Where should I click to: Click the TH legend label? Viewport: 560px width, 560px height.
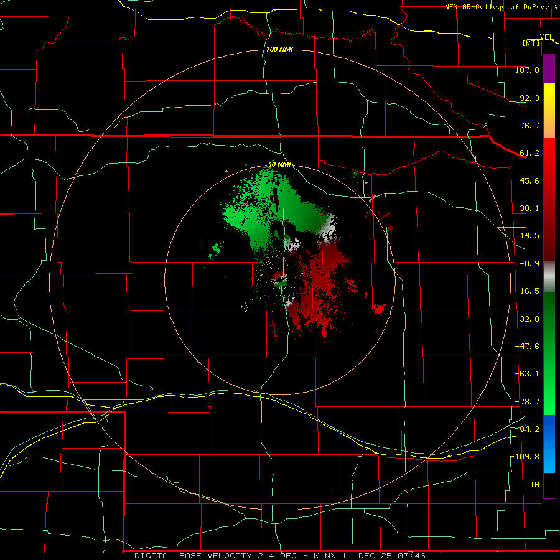[534, 485]
